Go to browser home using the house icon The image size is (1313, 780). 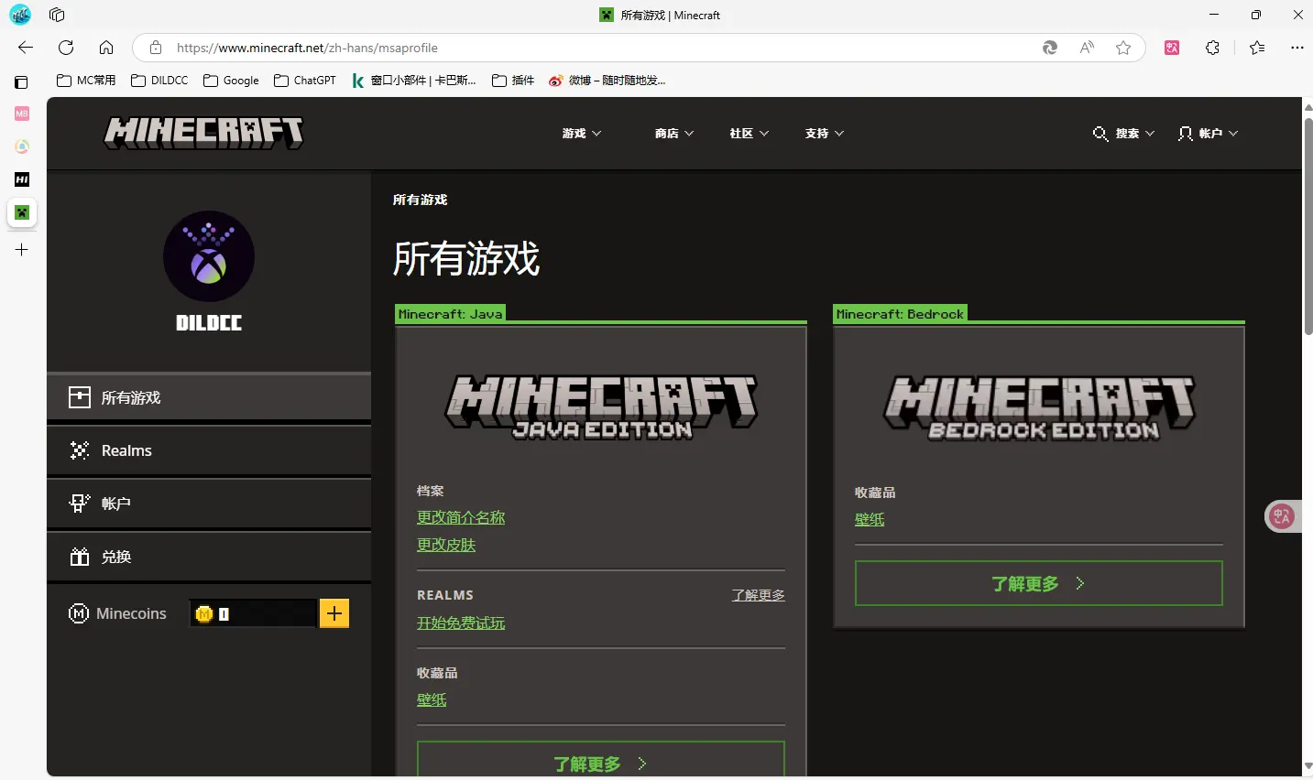(x=106, y=48)
